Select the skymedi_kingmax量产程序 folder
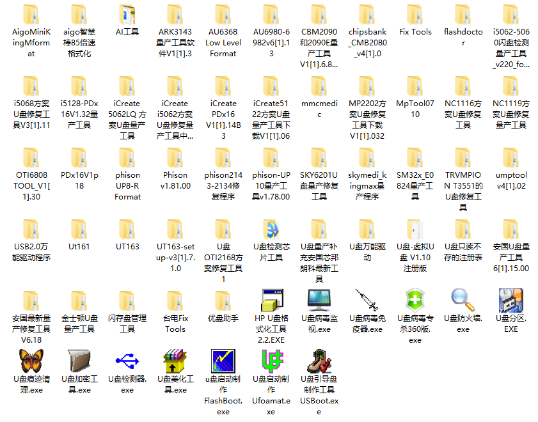 click(367, 158)
